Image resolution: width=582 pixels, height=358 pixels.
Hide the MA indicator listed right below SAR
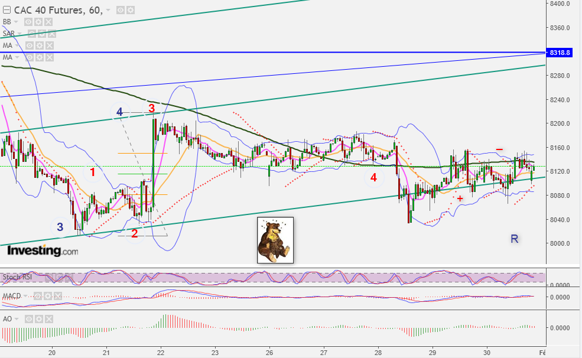click(30, 45)
